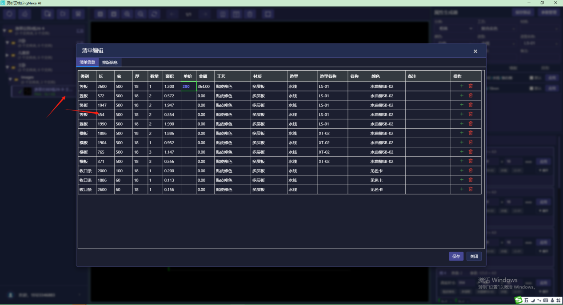Image resolution: width=563 pixels, height=305 pixels.
Task: Click the moon icon on the IME bar
Action: click(533, 301)
